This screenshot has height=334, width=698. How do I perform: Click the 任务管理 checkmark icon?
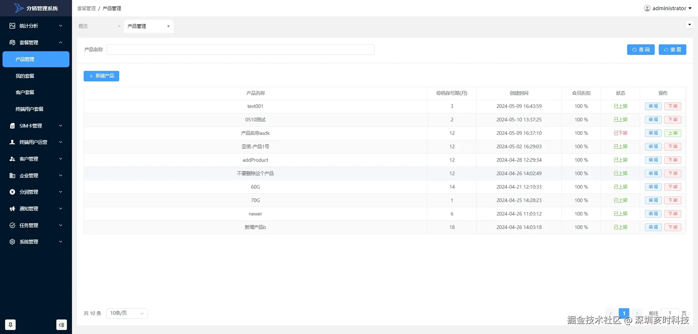[x=12, y=225]
